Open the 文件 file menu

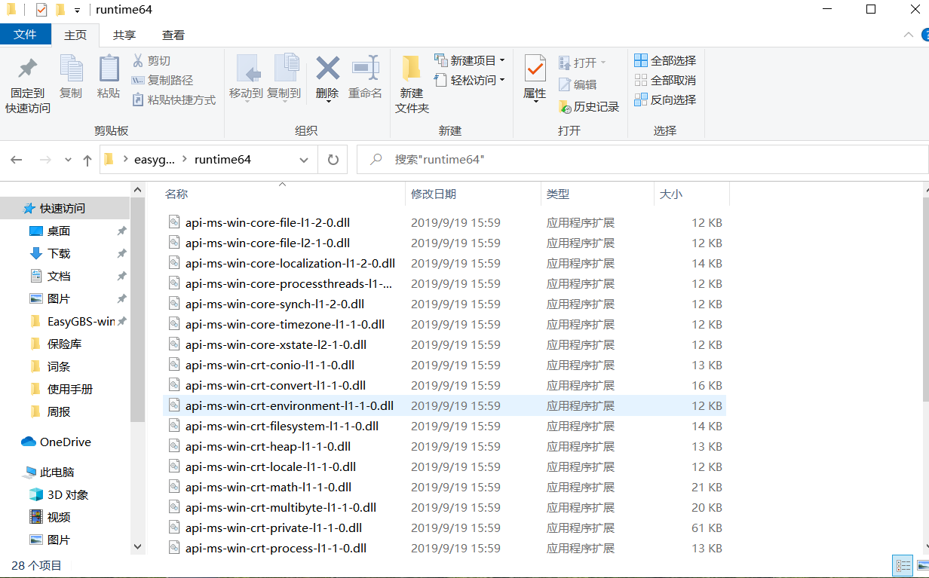click(26, 35)
